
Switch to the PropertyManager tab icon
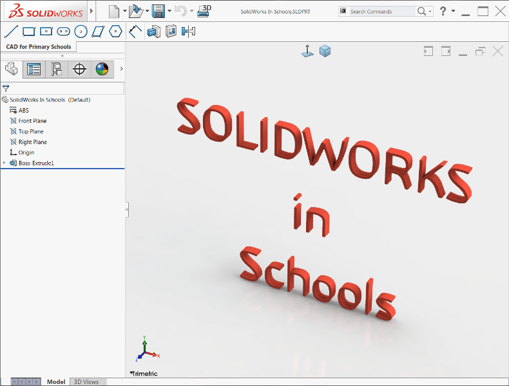34,69
